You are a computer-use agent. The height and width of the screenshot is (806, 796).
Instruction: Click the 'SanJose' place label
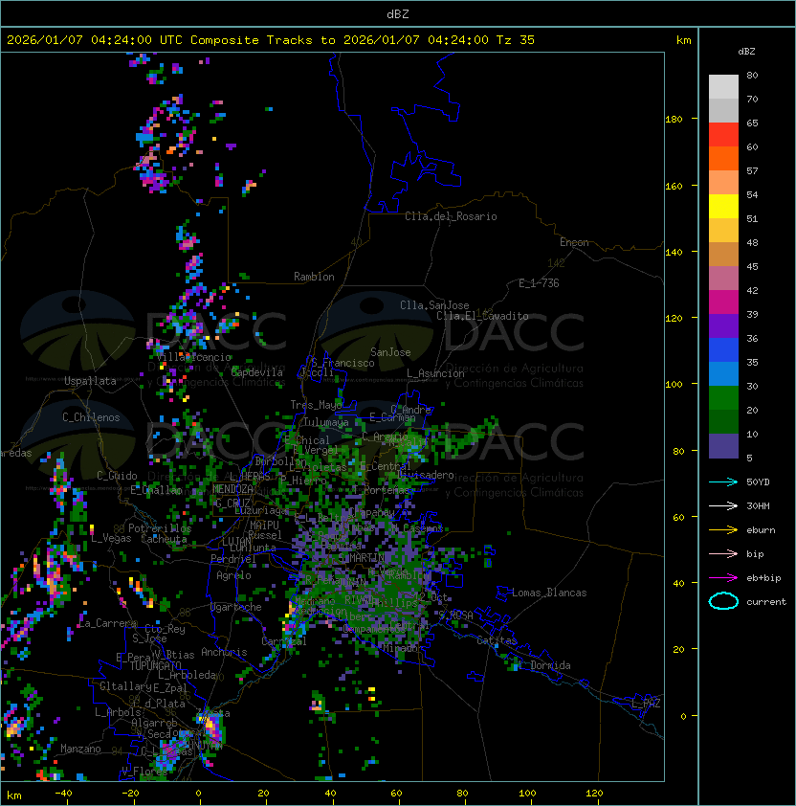point(390,352)
